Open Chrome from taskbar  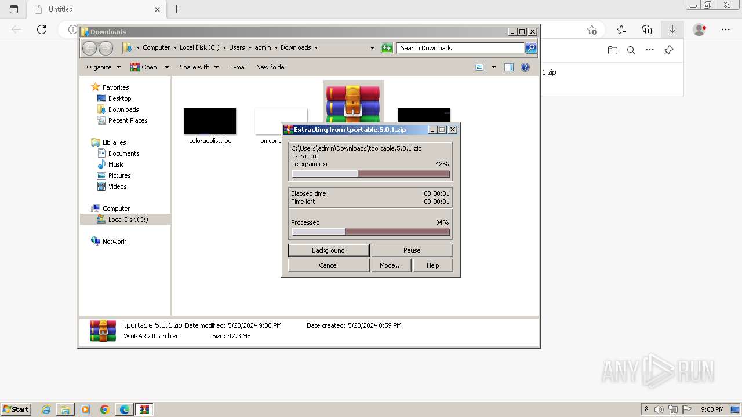click(105, 409)
